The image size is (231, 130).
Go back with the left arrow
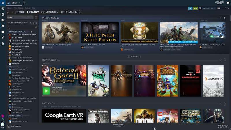tap(8, 12)
